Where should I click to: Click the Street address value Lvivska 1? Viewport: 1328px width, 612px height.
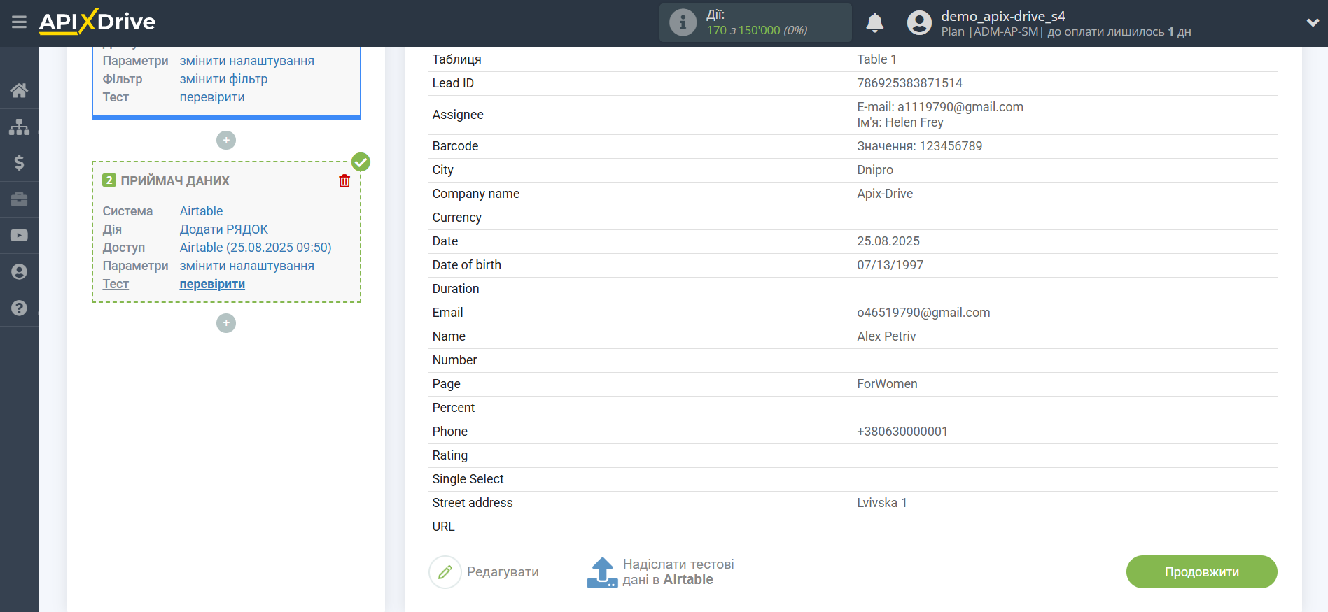[882, 503]
